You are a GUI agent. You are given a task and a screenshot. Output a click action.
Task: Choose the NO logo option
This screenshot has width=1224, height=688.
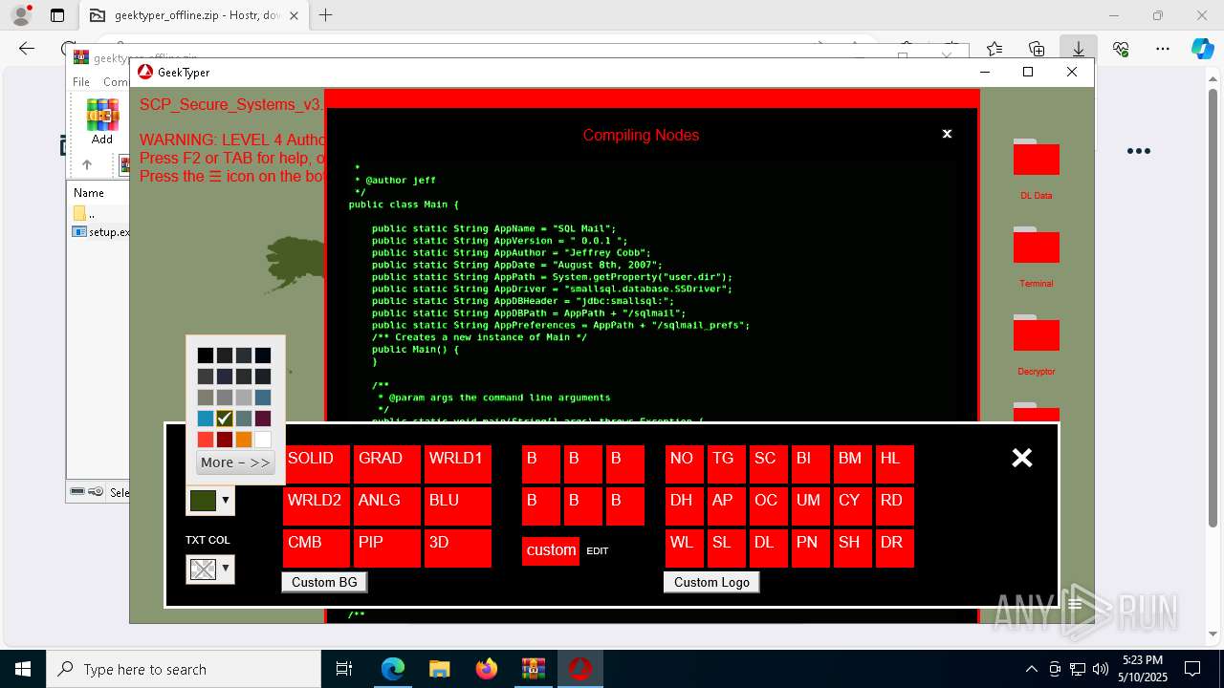685,464
